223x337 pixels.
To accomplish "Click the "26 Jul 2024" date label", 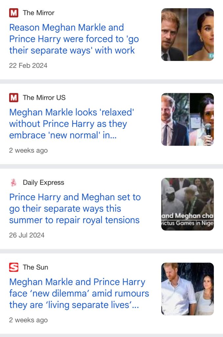I will click(x=27, y=235).
